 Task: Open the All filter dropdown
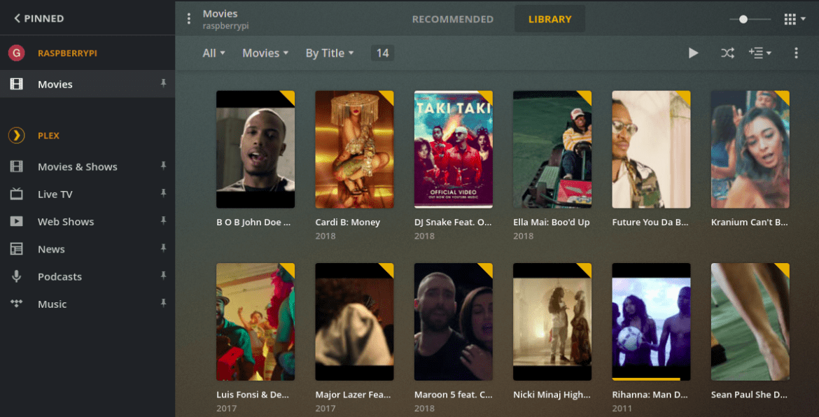pos(213,53)
